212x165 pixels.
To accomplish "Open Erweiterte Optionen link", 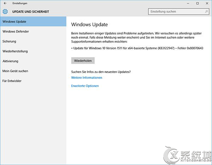I will click(85, 86).
